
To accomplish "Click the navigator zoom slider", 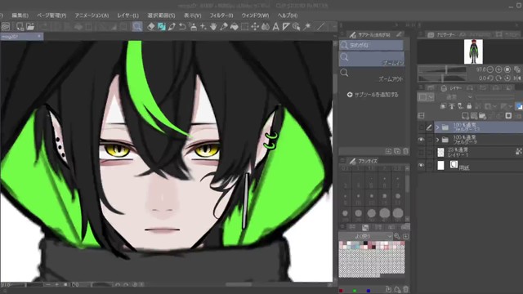I will click(443, 69).
